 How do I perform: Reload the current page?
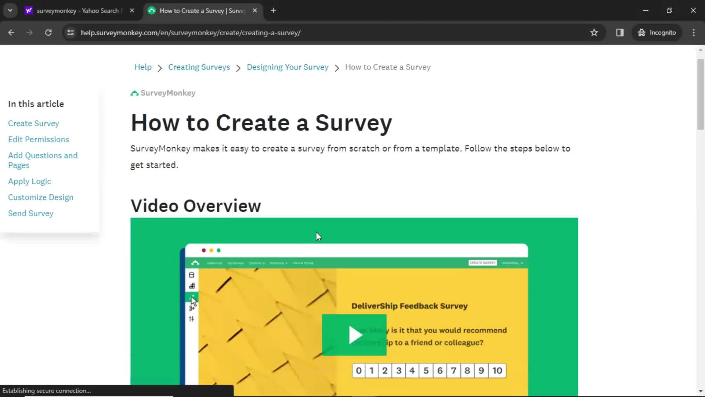pos(48,33)
